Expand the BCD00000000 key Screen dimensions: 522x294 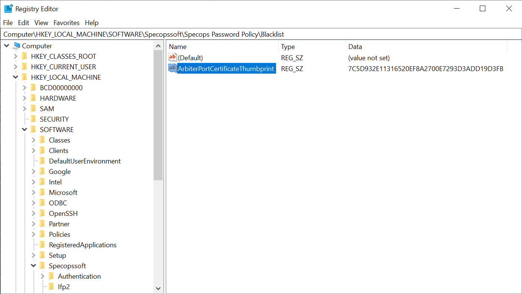[24, 88]
